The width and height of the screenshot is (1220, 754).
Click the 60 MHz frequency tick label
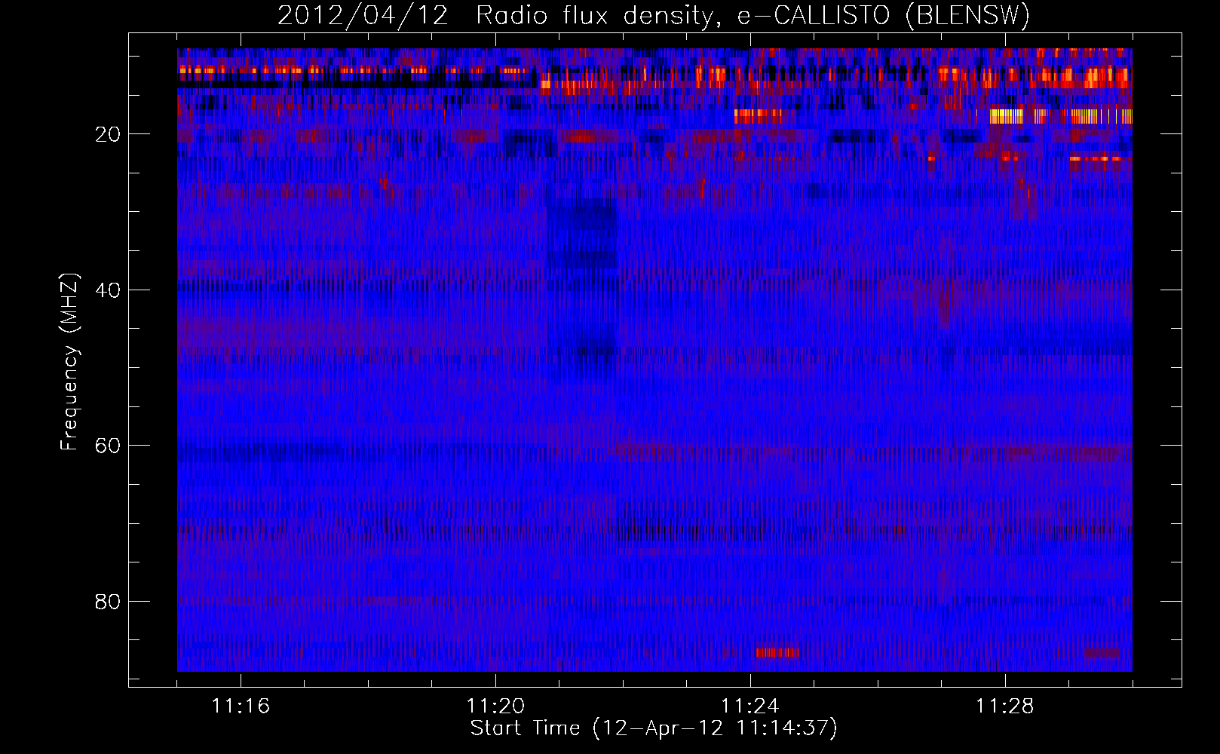tap(108, 446)
